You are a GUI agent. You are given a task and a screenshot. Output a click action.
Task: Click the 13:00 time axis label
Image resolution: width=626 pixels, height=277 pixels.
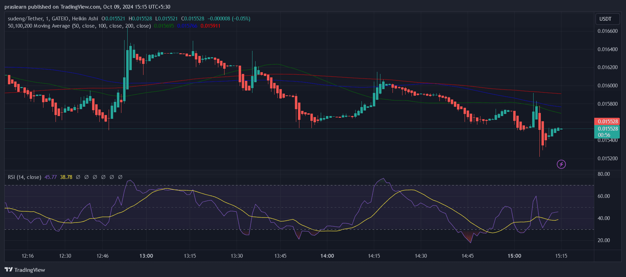(146, 256)
